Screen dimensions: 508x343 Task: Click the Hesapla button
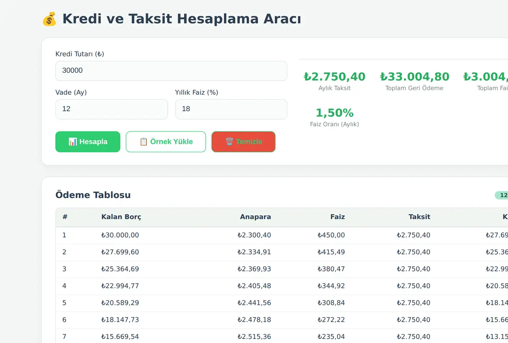[88, 142]
